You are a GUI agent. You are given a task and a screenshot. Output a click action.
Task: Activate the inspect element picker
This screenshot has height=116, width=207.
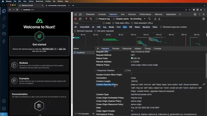tap(75, 14)
